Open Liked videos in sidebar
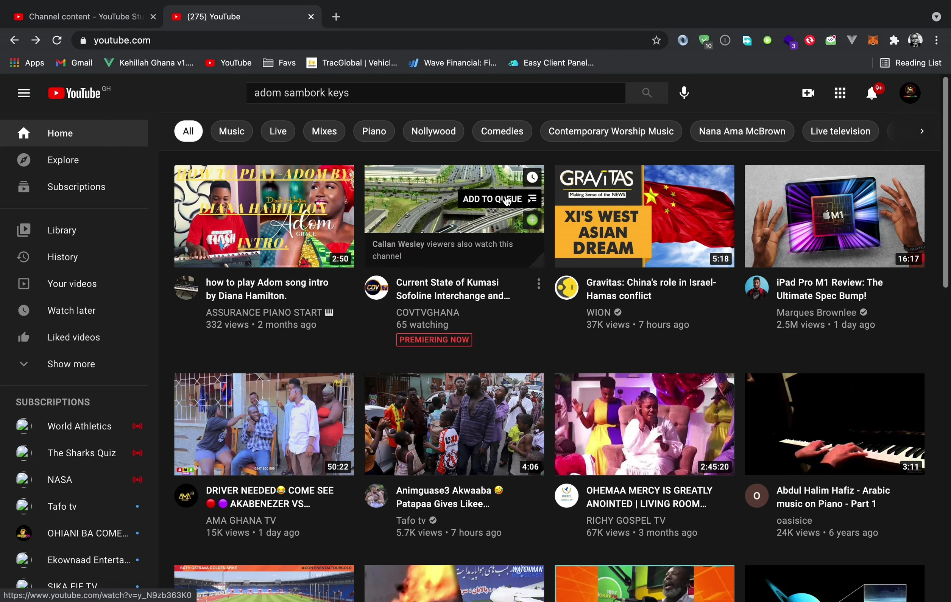Viewport: 951px width, 602px height. pyautogui.click(x=74, y=337)
